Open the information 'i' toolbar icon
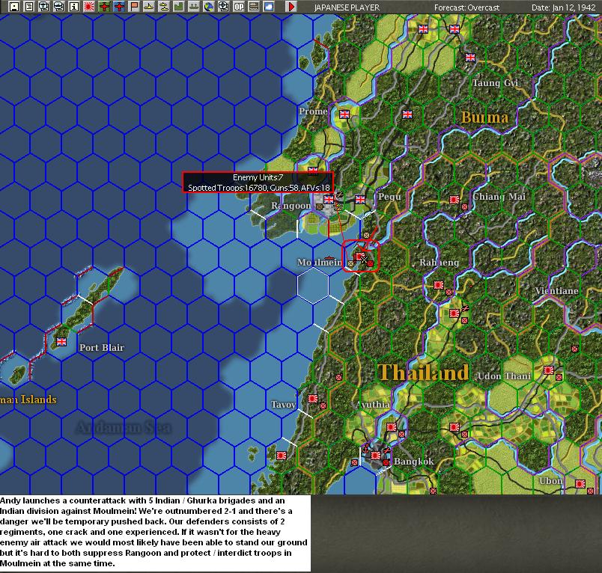The width and height of the screenshot is (602, 573). pyautogui.click(x=74, y=7)
